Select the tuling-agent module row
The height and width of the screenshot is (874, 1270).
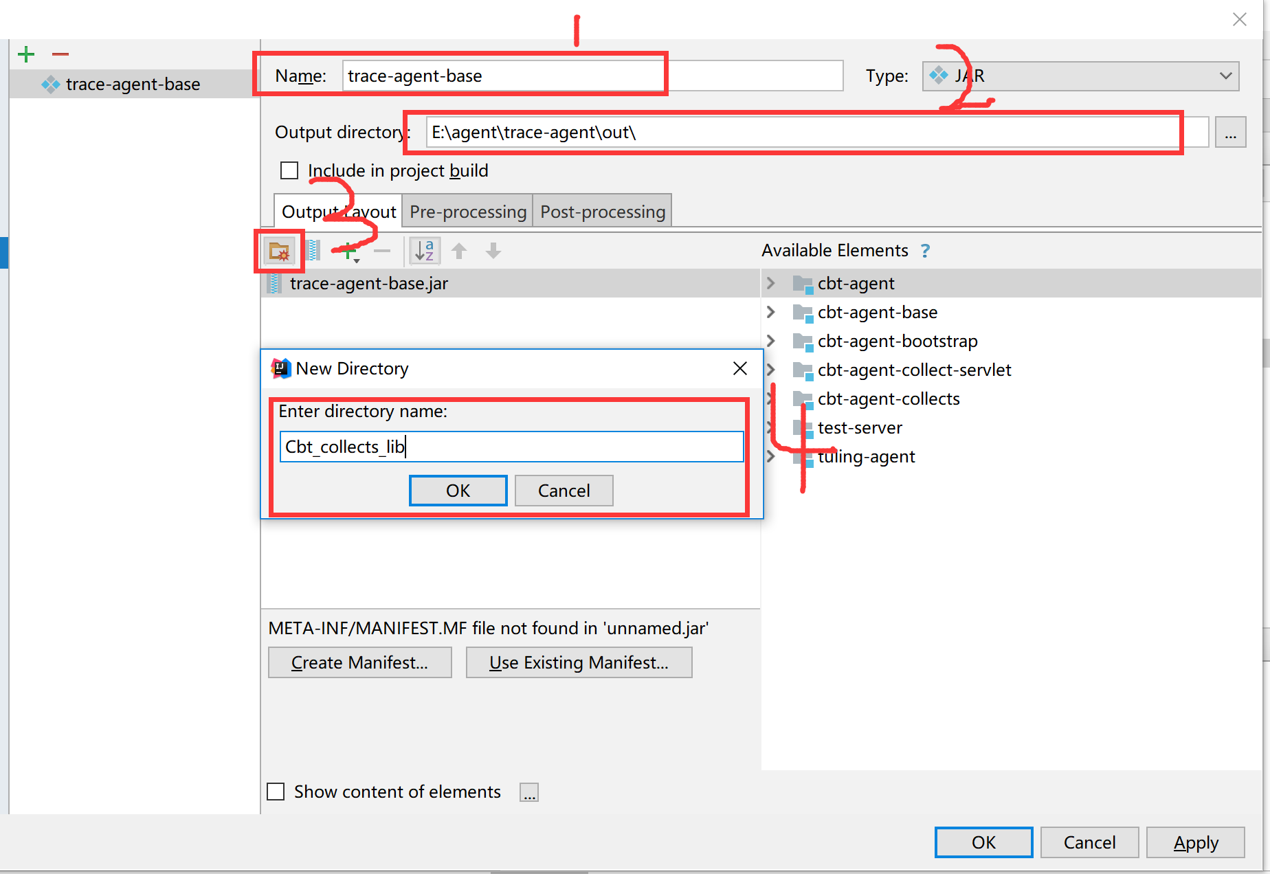pos(1012,456)
